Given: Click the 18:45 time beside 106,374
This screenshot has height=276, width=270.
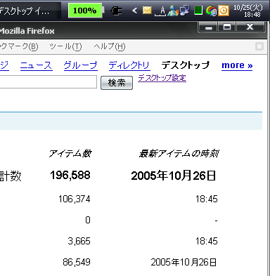Looking at the screenshot, I should point(207,199).
